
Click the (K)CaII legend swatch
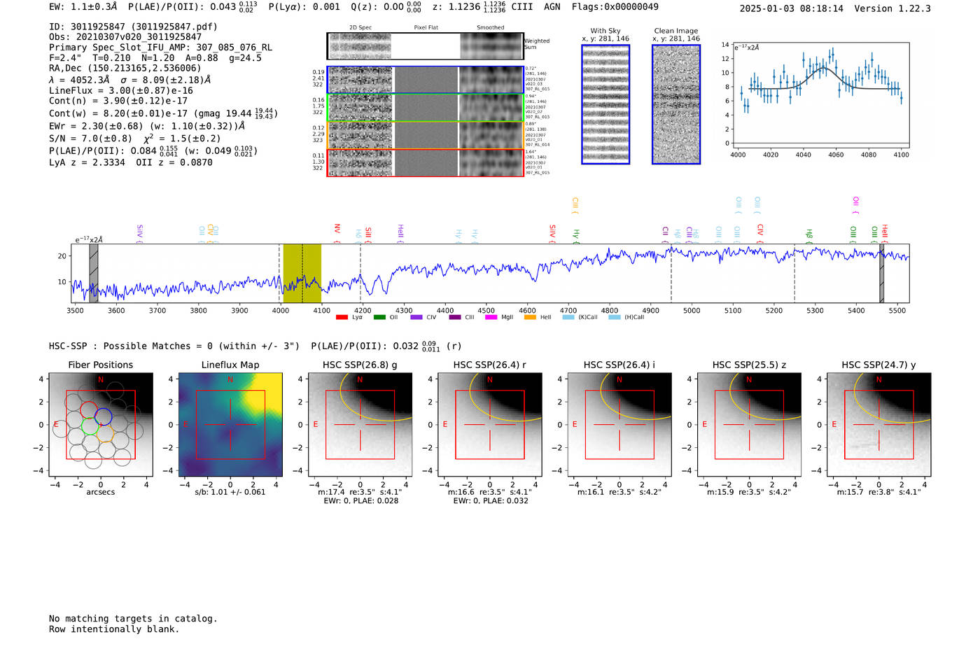(568, 317)
